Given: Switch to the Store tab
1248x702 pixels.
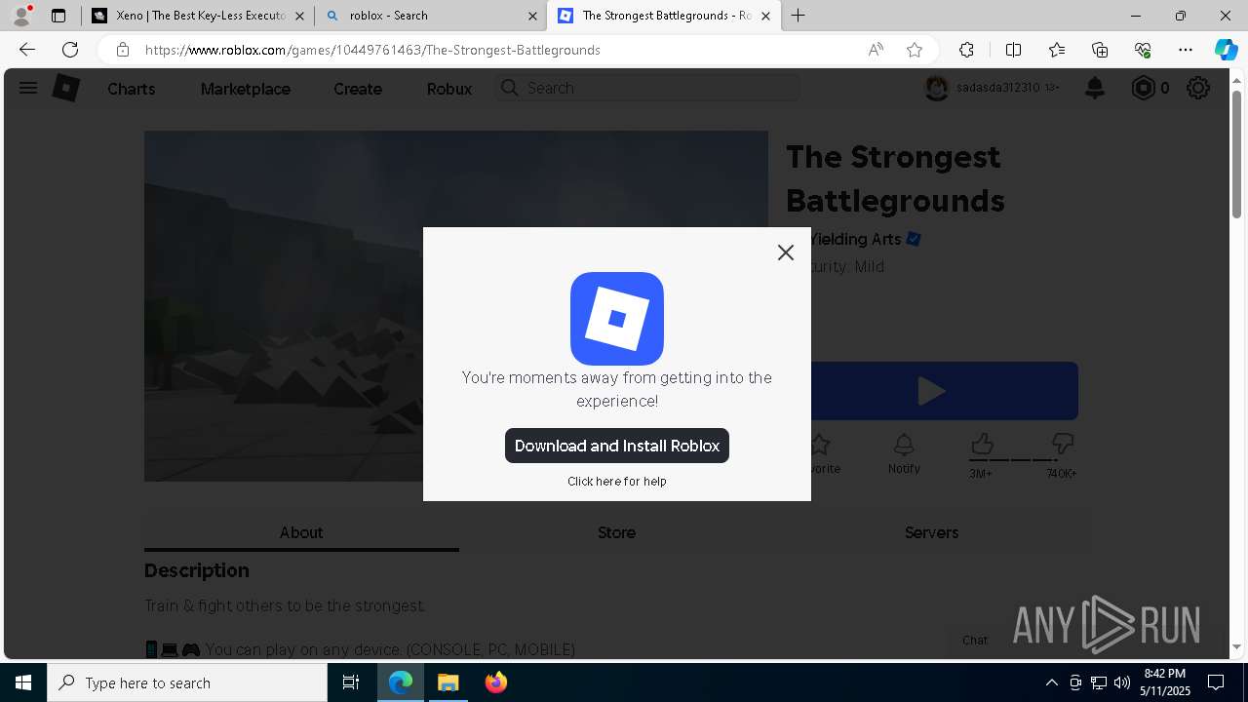Looking at the screenshot, I should [x=616, y=532].
